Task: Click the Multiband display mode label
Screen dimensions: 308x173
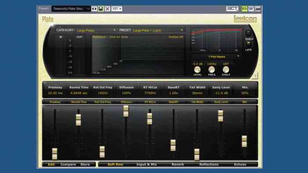Action: coord(99,37)
